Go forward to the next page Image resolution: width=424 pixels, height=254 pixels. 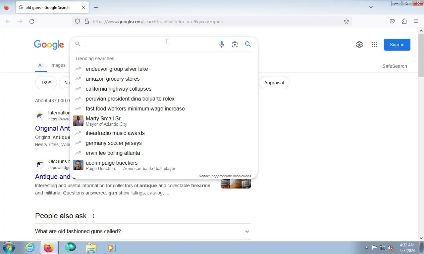pyautogui.click(x=20, y=21)
